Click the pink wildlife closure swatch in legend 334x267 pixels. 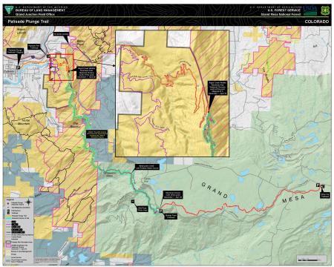[x=8, y=246]
